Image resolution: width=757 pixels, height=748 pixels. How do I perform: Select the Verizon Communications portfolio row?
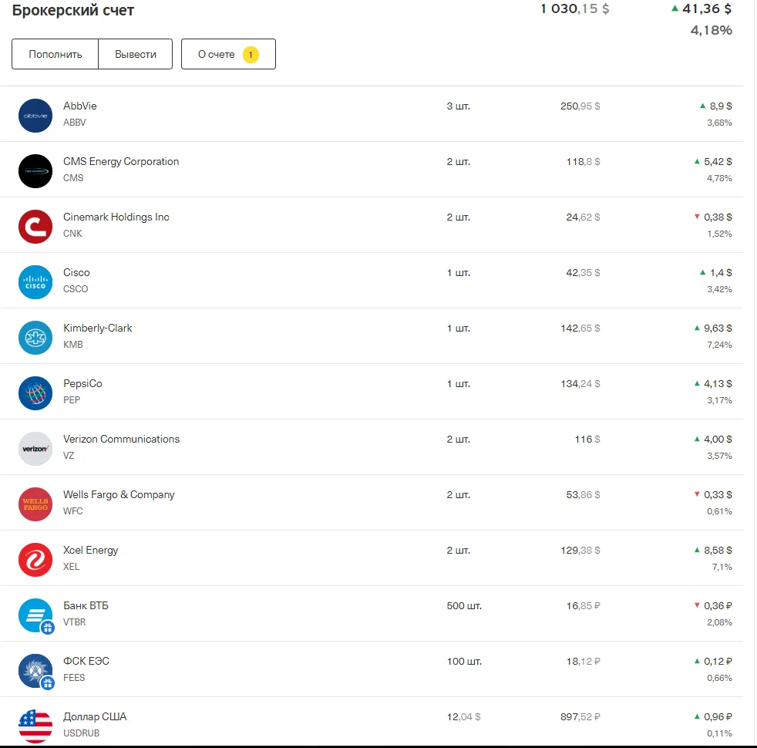pos(308,447)
